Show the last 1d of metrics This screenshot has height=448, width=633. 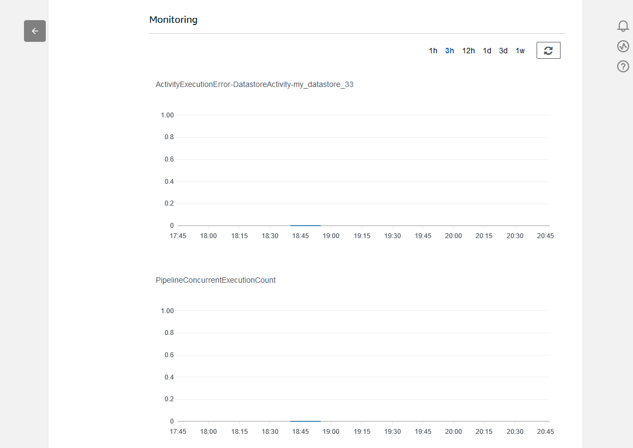click(x=487, y=51)
